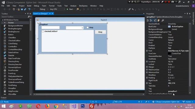Show properties in alphabetical order

(x=151, y=21)
